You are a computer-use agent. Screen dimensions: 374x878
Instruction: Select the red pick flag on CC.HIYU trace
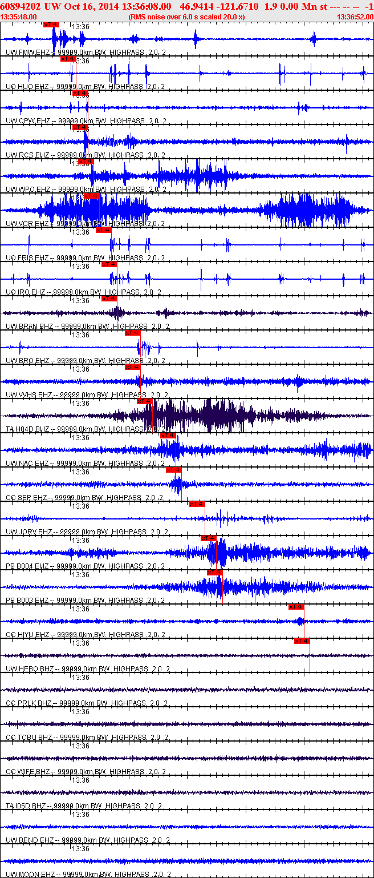coord(296,607)
